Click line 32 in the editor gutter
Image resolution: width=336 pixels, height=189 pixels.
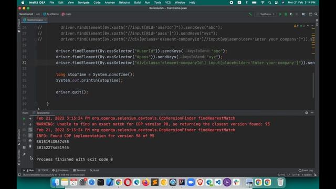coord(24,63)
